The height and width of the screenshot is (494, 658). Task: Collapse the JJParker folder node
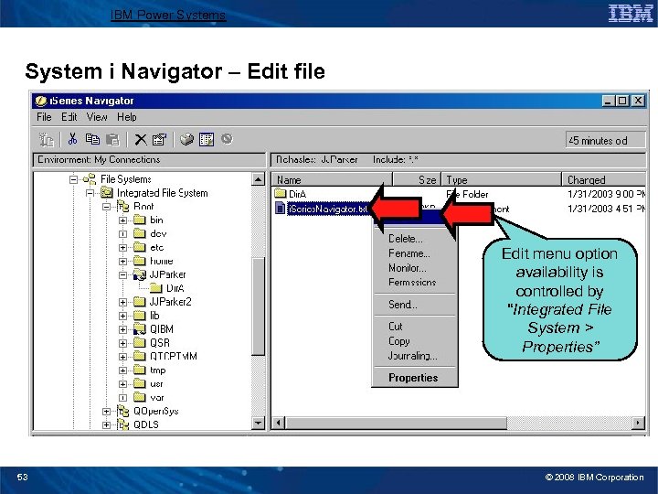[x=122, y=275]
